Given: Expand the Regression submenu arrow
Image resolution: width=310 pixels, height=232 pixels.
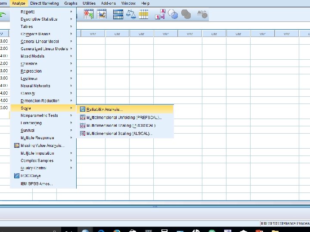Looking at the screenshot, I should coord(71,71).
